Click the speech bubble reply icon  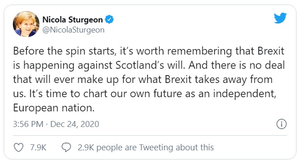[x=66, y=148]
